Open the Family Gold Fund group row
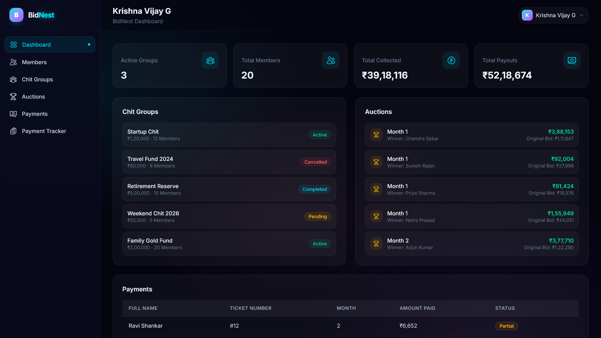 tap(229, 244)
